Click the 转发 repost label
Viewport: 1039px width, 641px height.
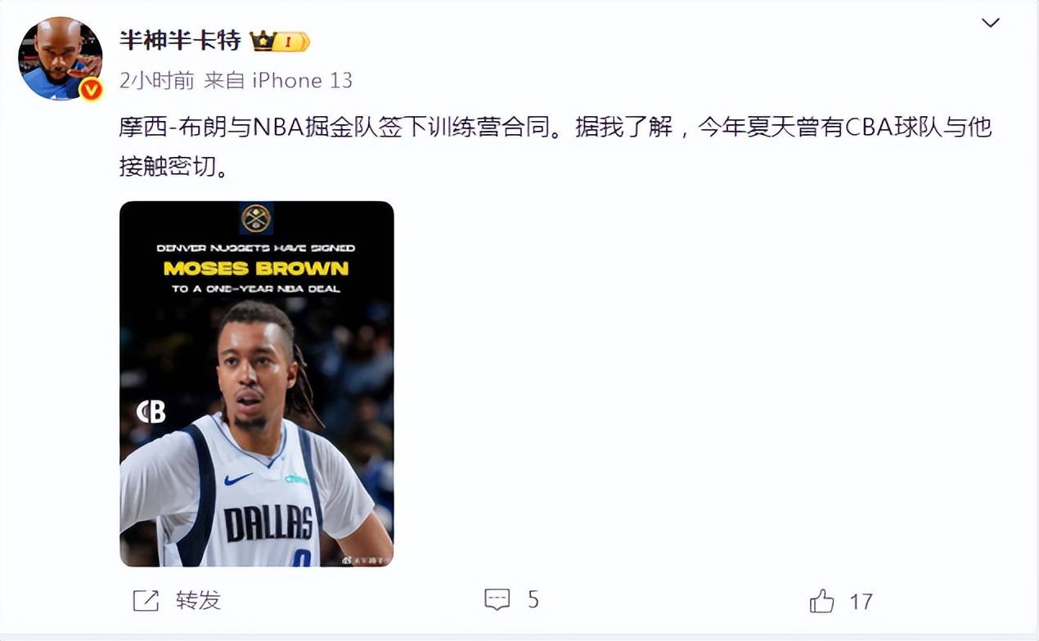click(198, 601)
